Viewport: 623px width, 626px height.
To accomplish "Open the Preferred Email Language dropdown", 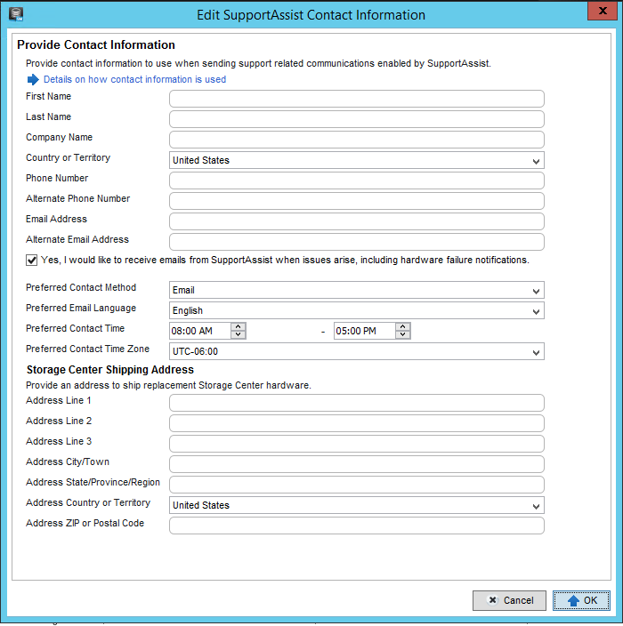I will click(x=357, y=310).
